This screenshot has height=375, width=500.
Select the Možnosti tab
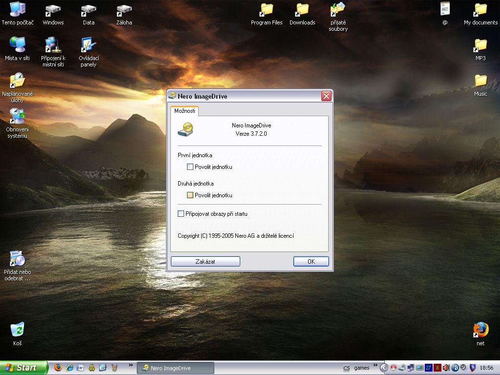(185, 111)
